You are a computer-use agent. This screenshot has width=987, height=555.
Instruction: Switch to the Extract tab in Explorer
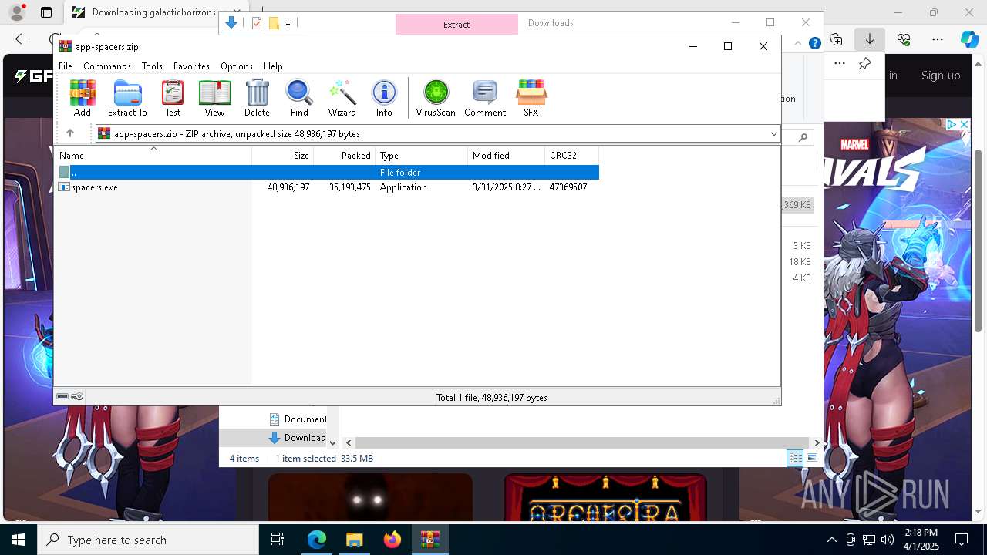pos(456,24)
